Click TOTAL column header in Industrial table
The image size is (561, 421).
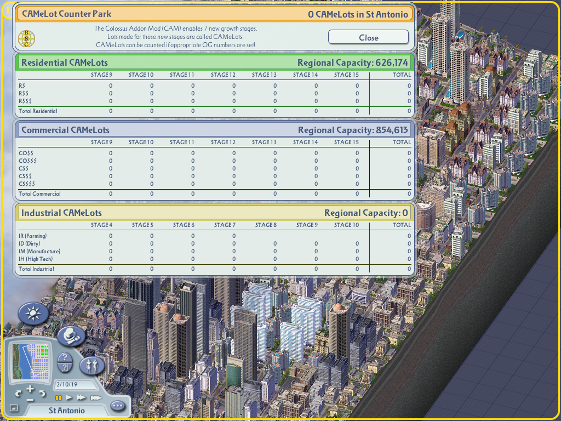coord(402,225)
